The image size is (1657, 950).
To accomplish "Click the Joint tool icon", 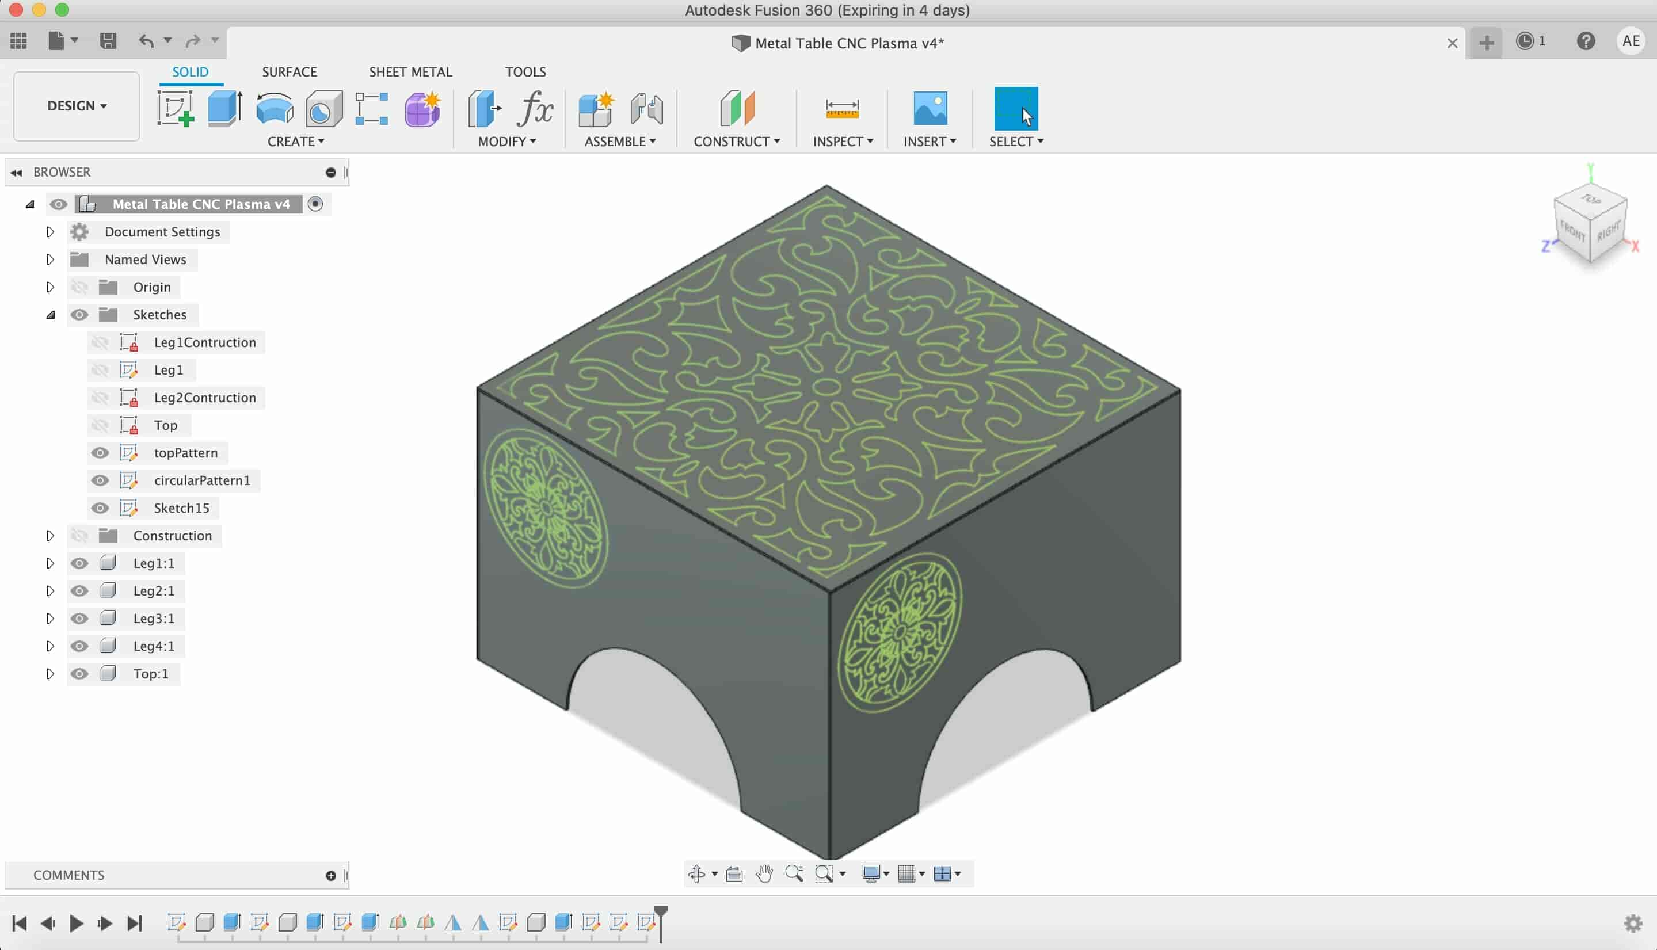I will pos(647,108).
